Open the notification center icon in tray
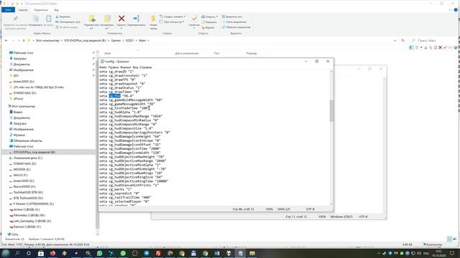460x258 pixels. 452,253
